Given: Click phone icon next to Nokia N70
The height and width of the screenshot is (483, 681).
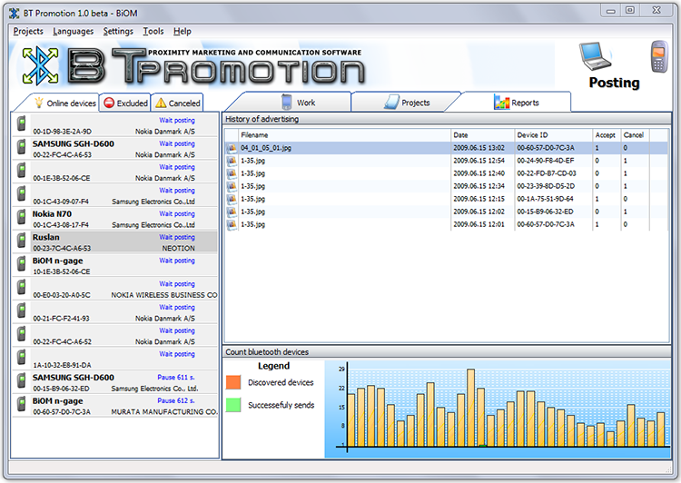Looking at the screenshot, I should pyautogui.click(x=21, y=217).
